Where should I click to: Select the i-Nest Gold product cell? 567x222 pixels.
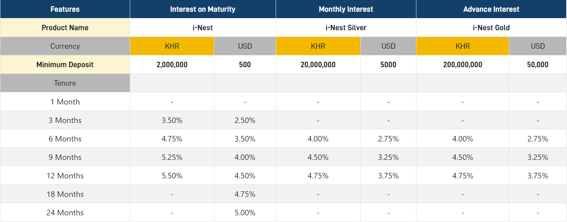coord(492,28)
